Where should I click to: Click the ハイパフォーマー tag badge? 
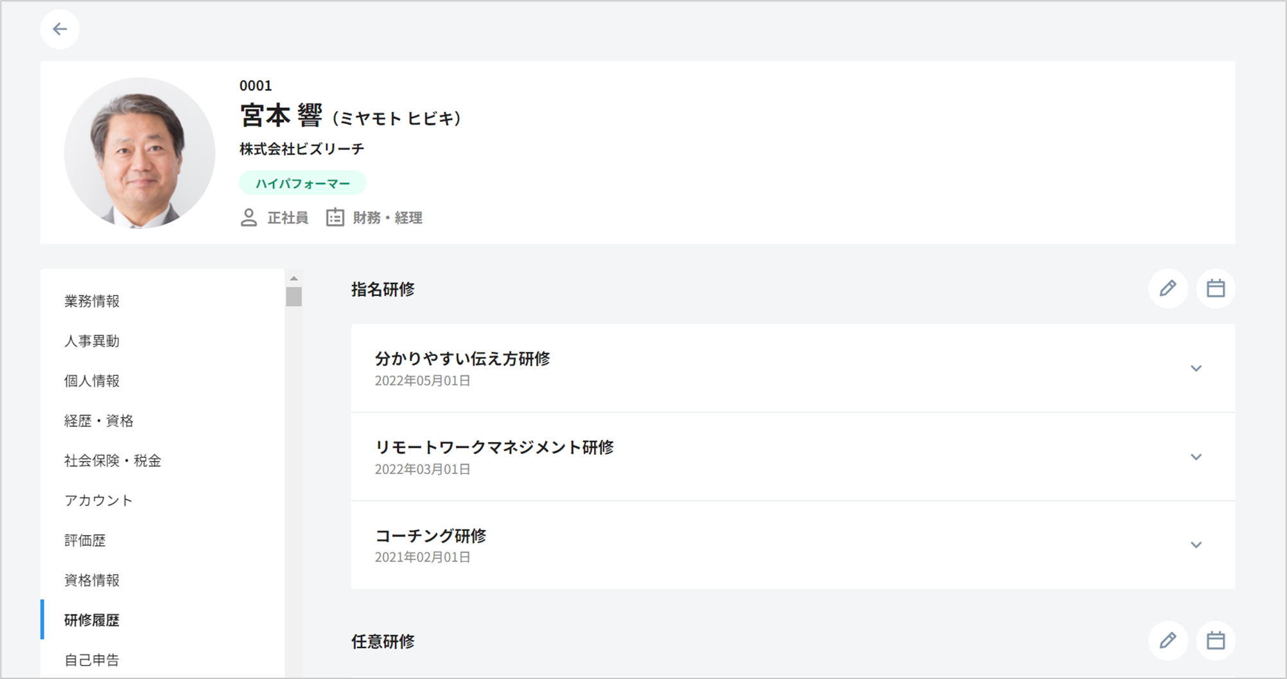302,183
